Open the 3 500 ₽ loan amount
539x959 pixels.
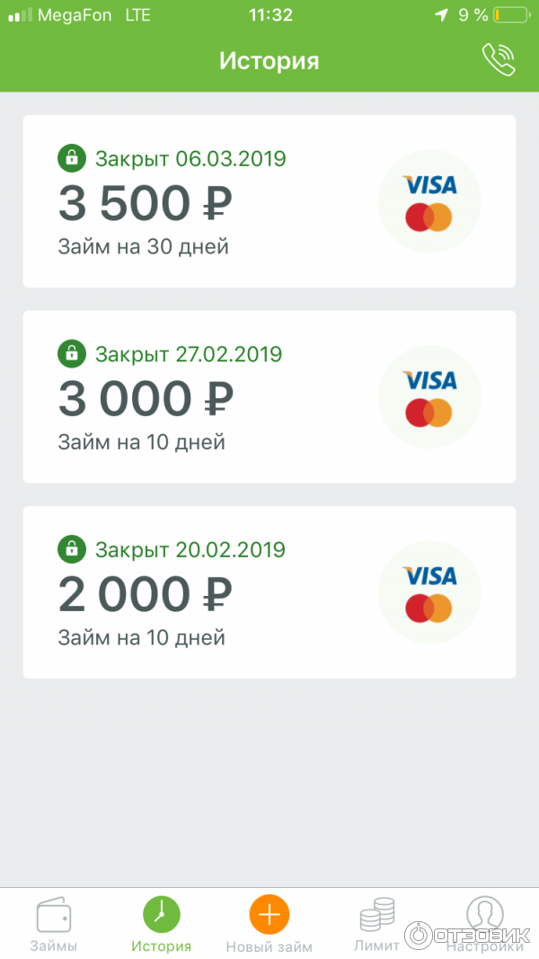(x=146, y=204)
